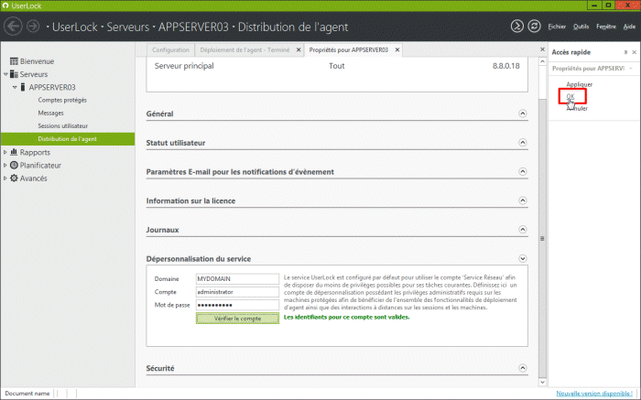Viewport: 641px width, 400px height.
Task: Collapse the APPSERVER03 tree node
Action: tap(15, 88)
